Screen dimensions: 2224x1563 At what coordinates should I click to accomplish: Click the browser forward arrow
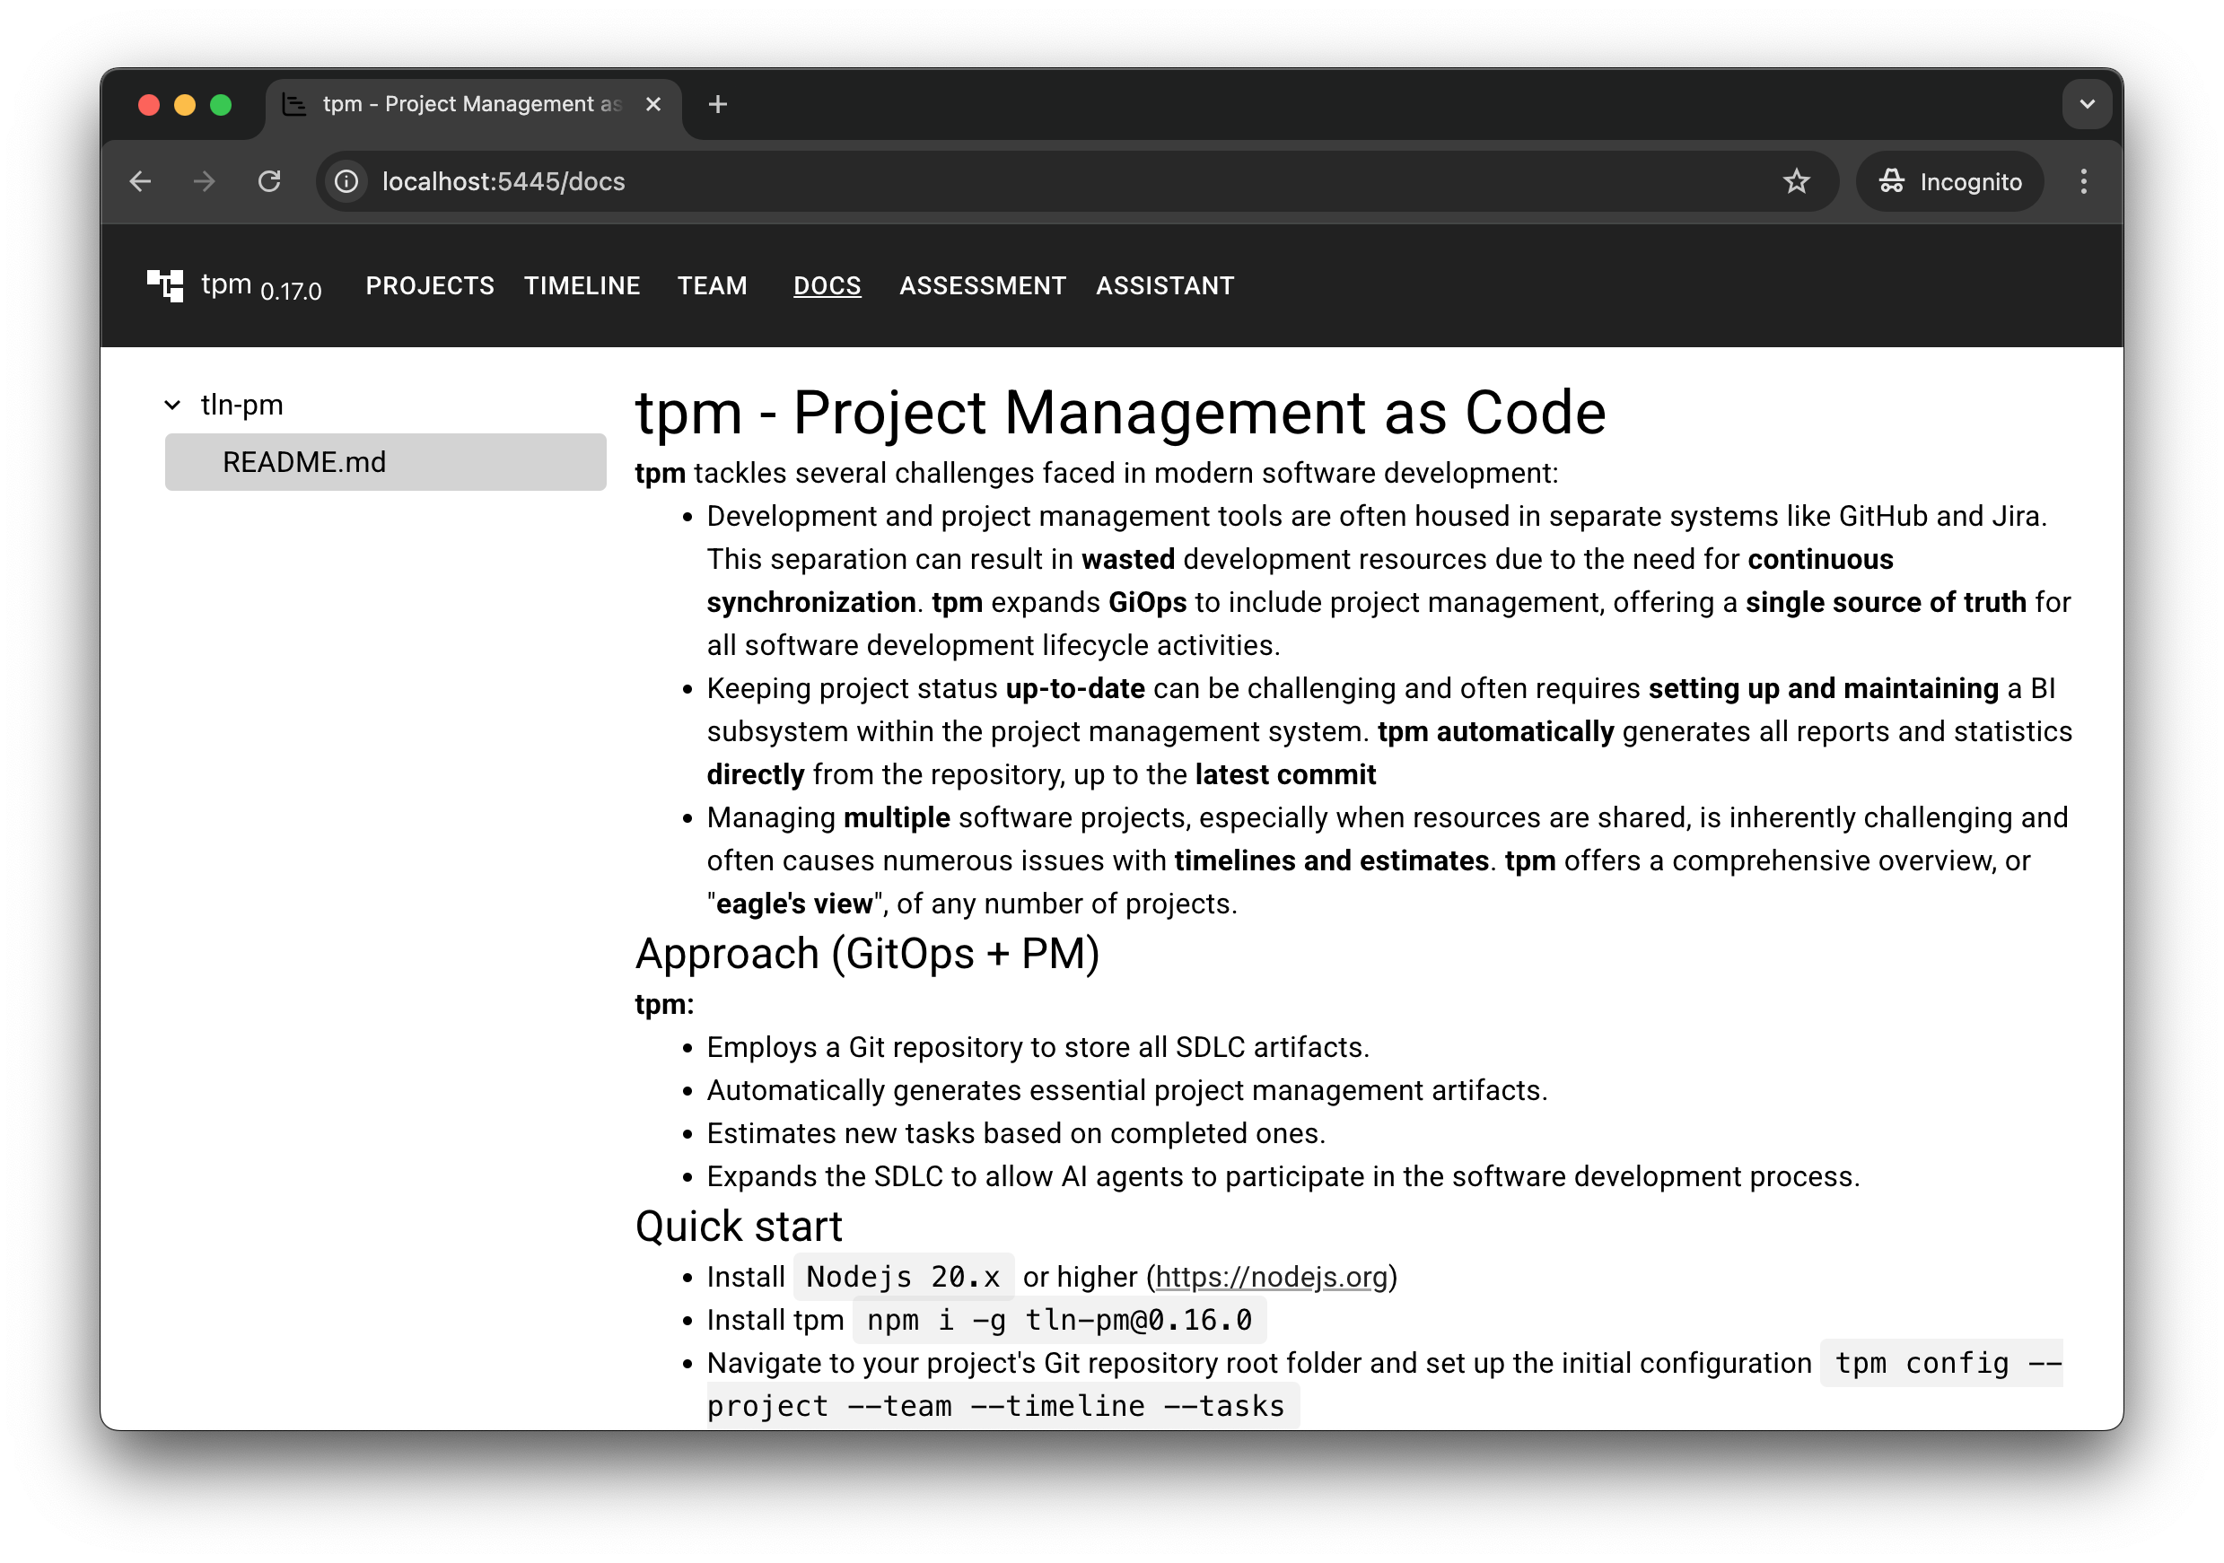coord(205,181)
